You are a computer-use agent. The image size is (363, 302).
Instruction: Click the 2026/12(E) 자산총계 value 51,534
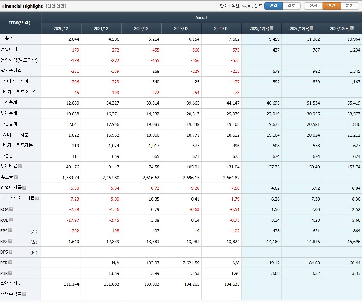click(313, 103)
